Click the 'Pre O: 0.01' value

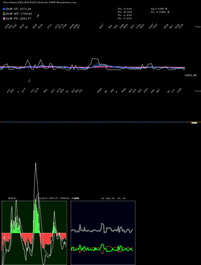coord(125,9)
